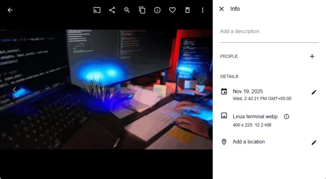Go to the previous photo with left chevron
The height and width of the screenshot is (179, 326).
pos(14,90)
